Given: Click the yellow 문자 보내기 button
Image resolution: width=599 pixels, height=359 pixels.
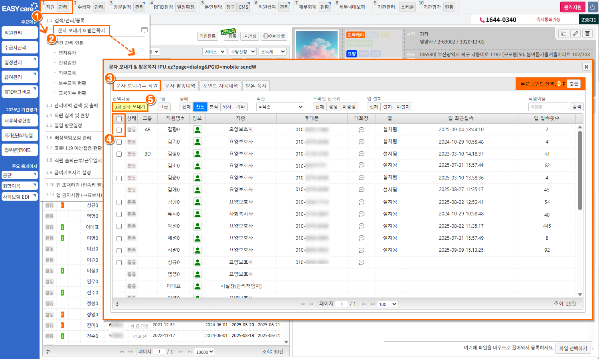Looking at the screenshot, I should 130,107.
